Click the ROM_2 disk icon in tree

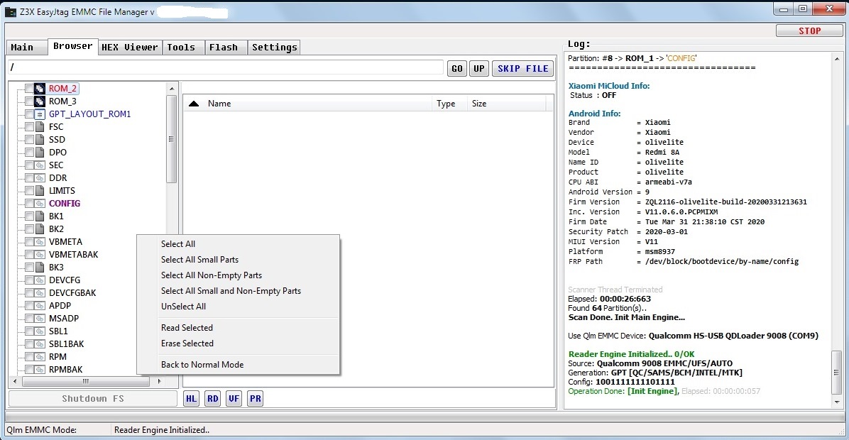pyautogui.click(x=40, y=89)
